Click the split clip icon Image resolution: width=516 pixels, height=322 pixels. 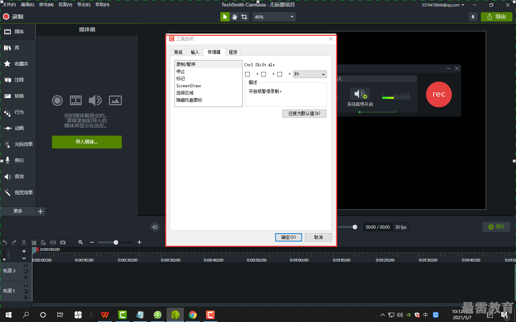point(53,243)
